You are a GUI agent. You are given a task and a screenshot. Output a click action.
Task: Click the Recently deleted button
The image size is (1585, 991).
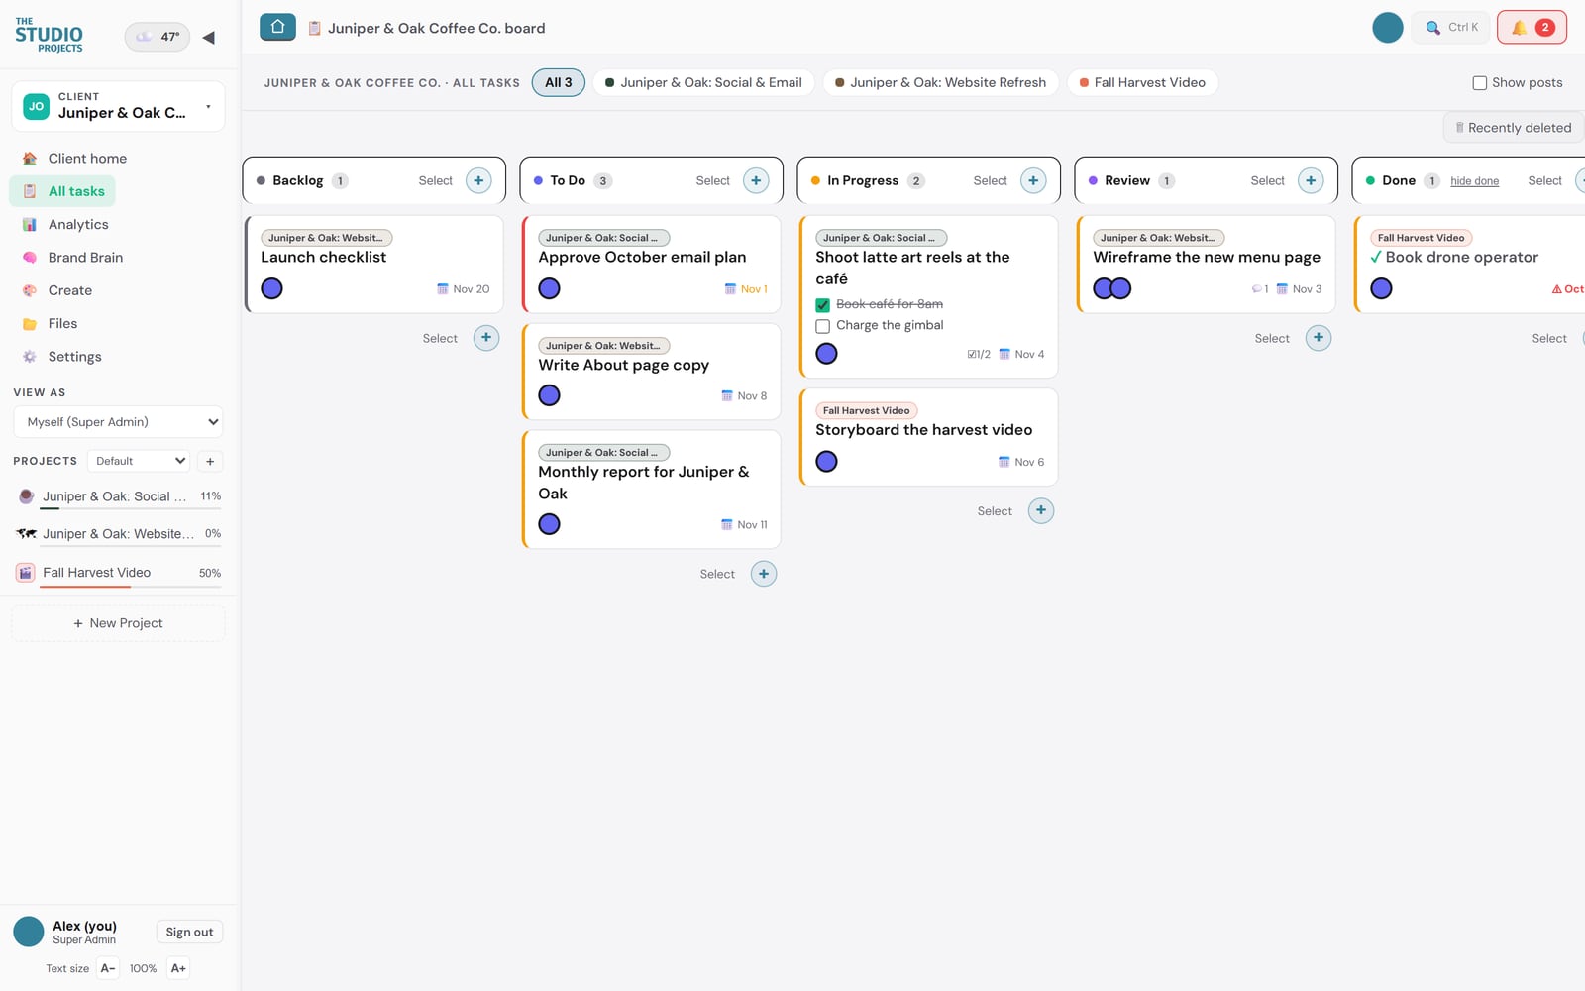coord(1513,128)
